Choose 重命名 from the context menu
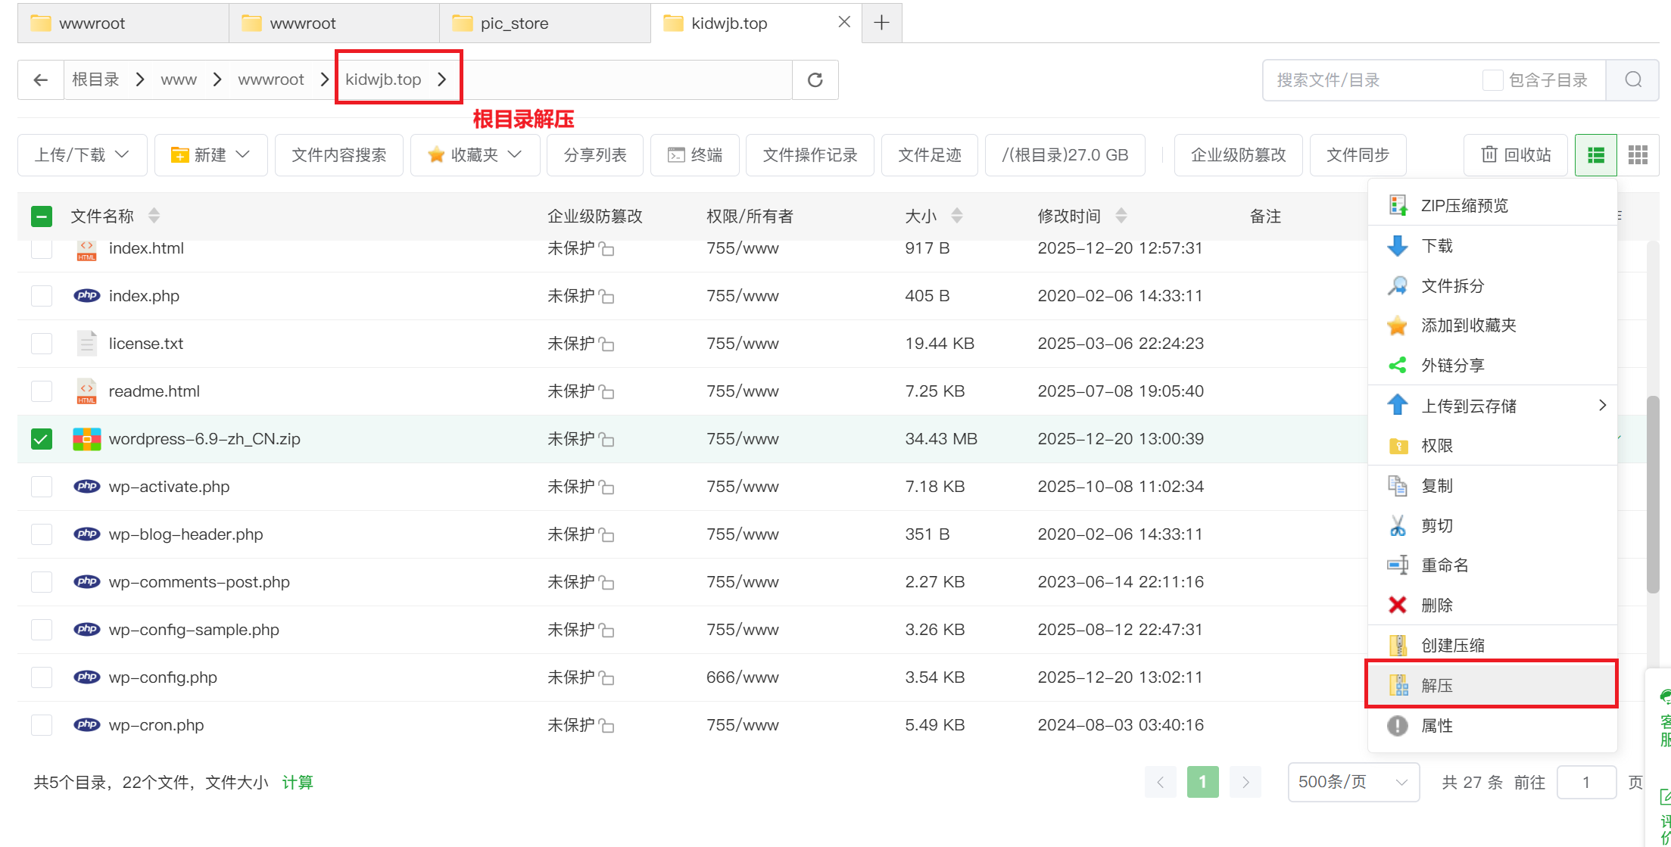 pyautogui.click(x=1442, y=565)
